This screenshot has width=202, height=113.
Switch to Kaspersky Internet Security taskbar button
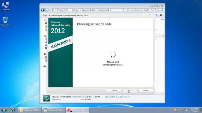tap(78, 110)
